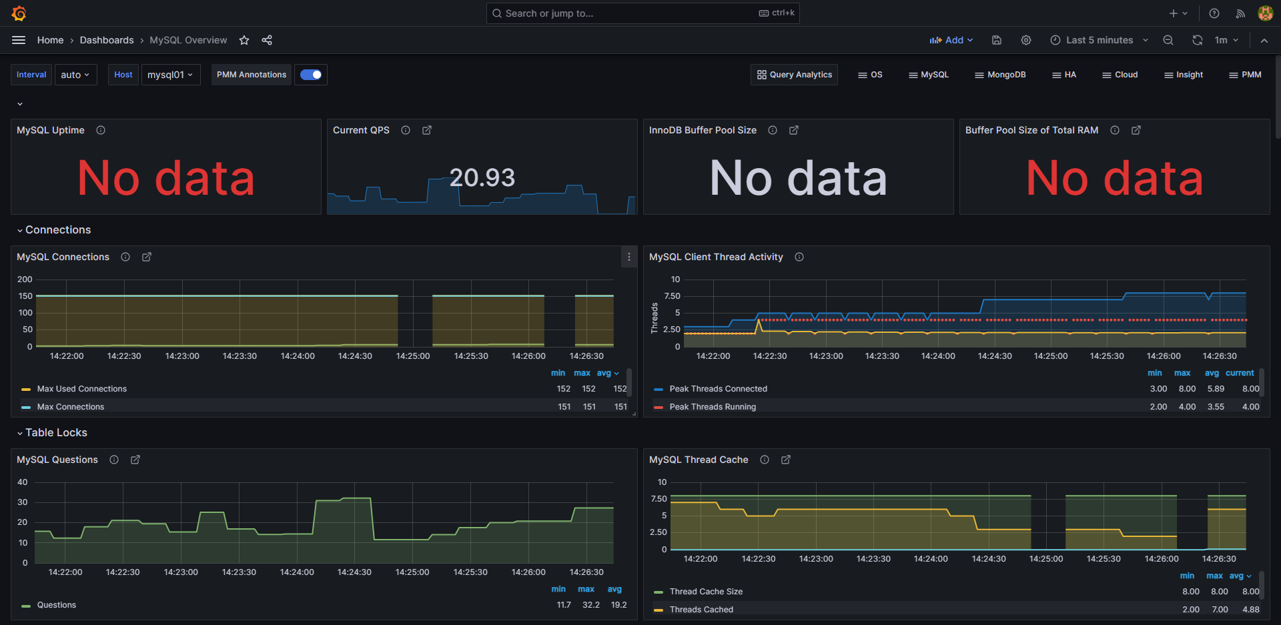This screenshot has width=1281, height=625.
Task: Show MySQL Uptime info icon
Action: [x=101, y=130]
